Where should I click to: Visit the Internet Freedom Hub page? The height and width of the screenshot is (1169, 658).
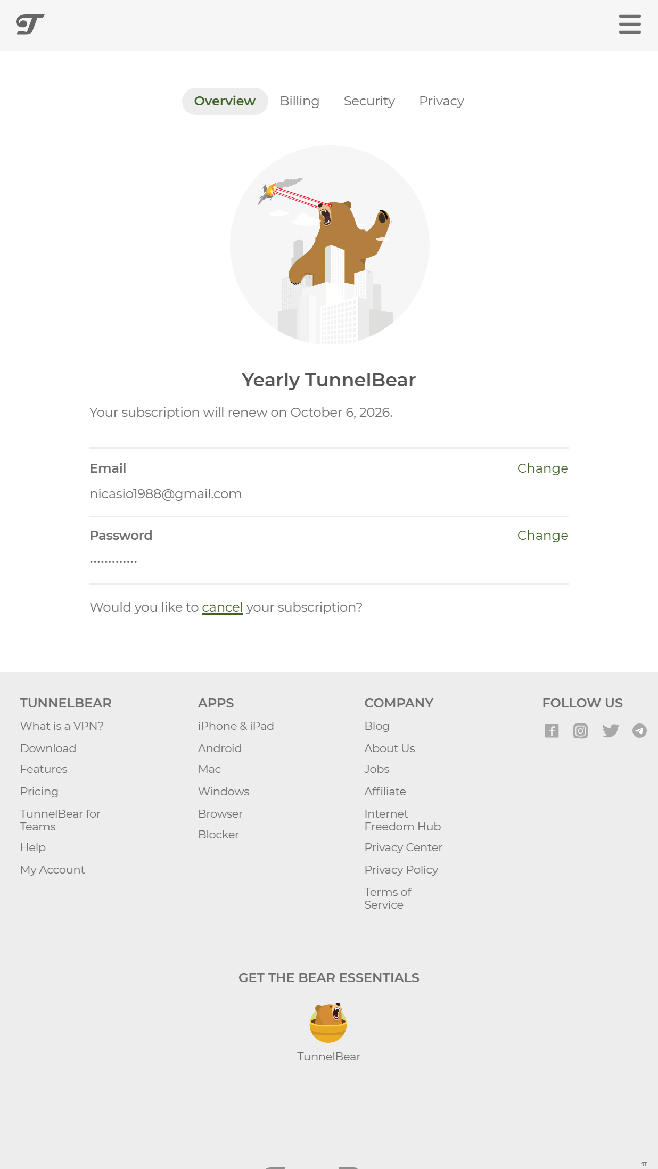click(402, 820)
